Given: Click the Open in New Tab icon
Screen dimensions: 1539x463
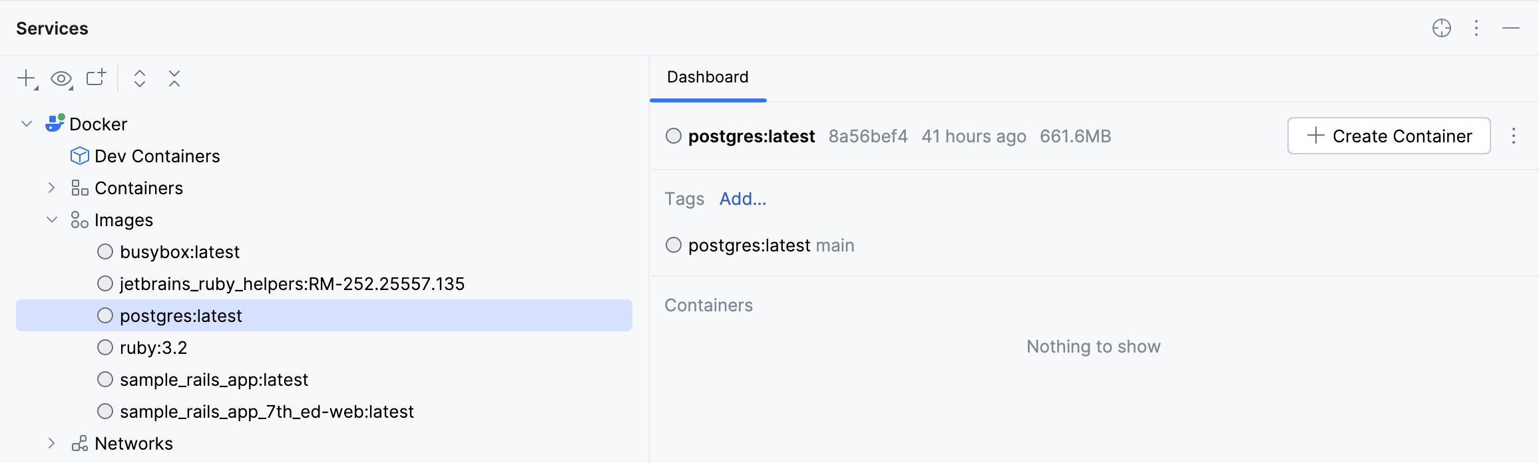Looking at the screenshot, I should 97,78.
